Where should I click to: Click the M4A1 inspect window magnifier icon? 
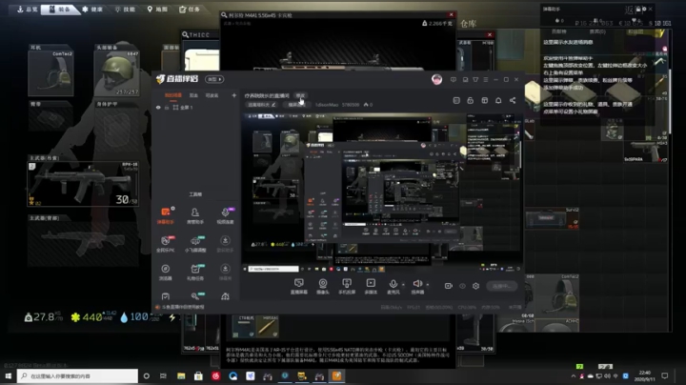tap(224, 15)
